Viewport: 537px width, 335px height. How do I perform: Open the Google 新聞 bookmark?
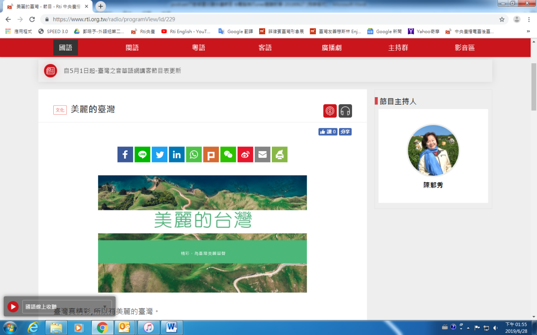(x=385, y=31)
